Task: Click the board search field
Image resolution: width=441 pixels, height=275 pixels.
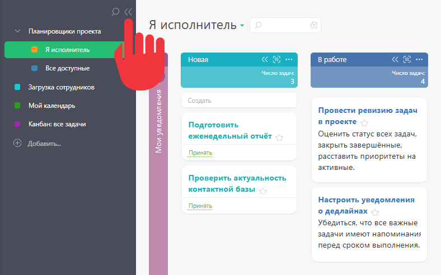Action: (285, 25)
